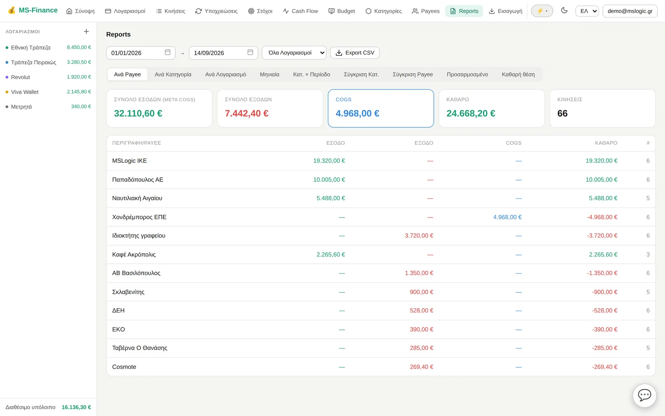Open Υποχρεώσεις recurring obligations
Screen dimensions: 665x416
(x=217, y=11)
